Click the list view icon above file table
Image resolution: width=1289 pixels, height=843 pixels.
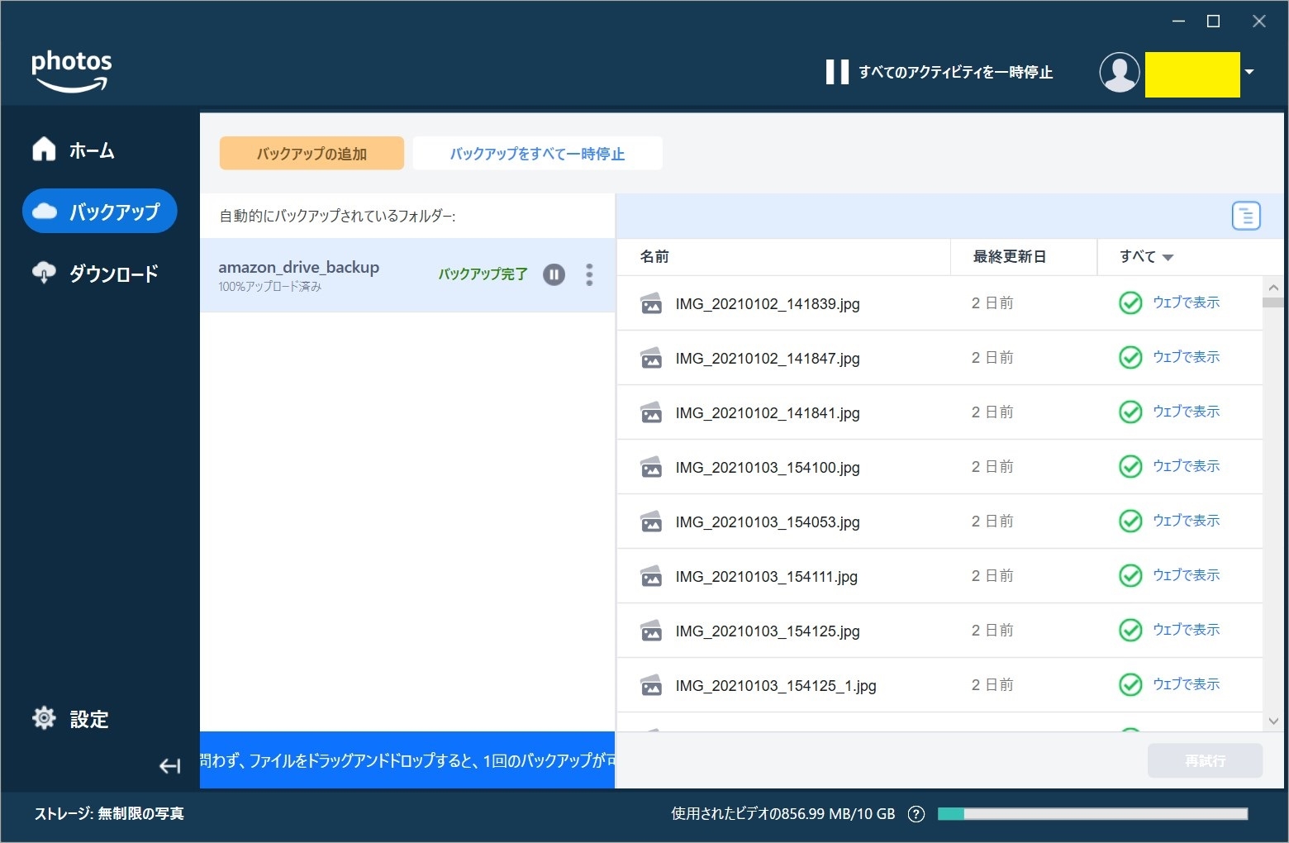tap(1245, 216)
